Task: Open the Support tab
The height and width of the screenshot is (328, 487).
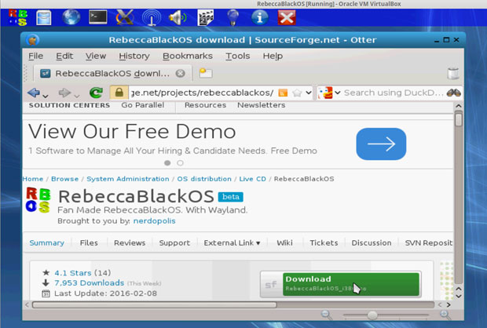Action: [174, 242]
